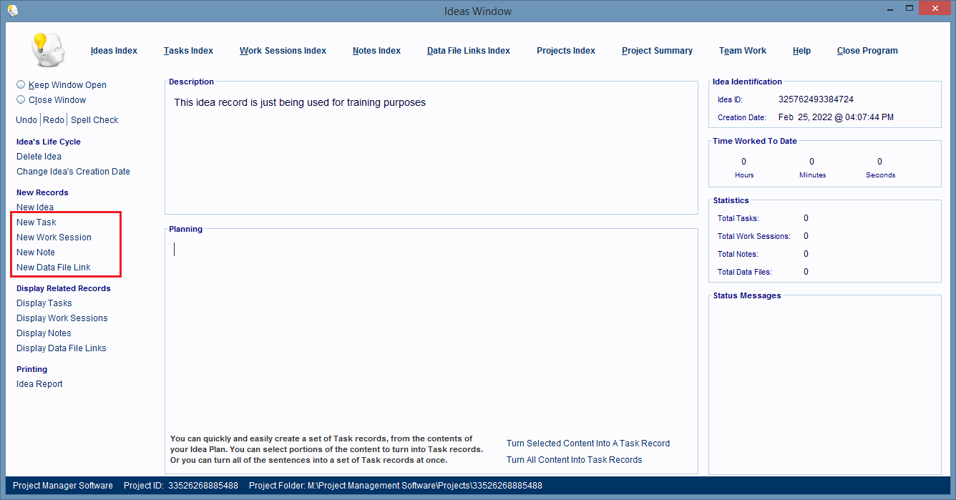Viewport: 956px width, 500px height.
Task: Click the Hours label under Time Worked
Action: click(744, 175)
